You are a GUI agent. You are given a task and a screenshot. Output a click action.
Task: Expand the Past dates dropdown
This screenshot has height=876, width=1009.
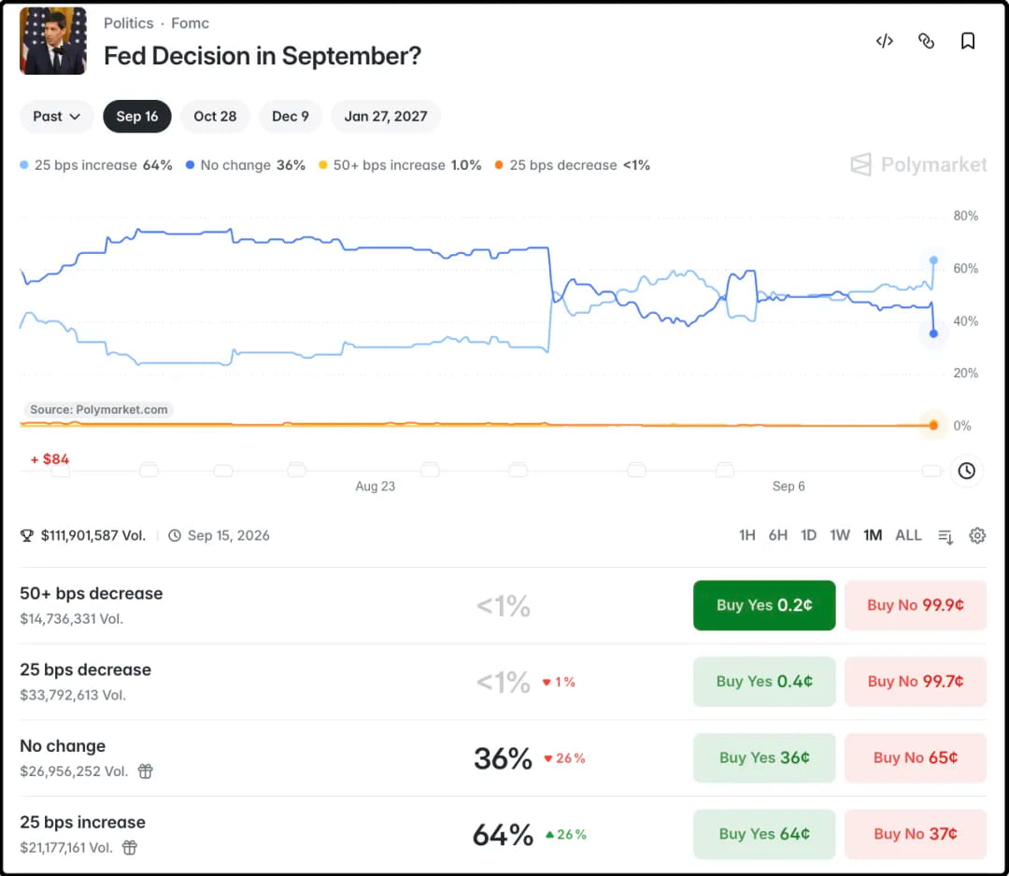point(57,117)
